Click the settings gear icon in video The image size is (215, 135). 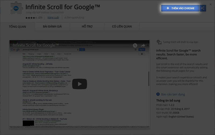(x=142, y=54)
